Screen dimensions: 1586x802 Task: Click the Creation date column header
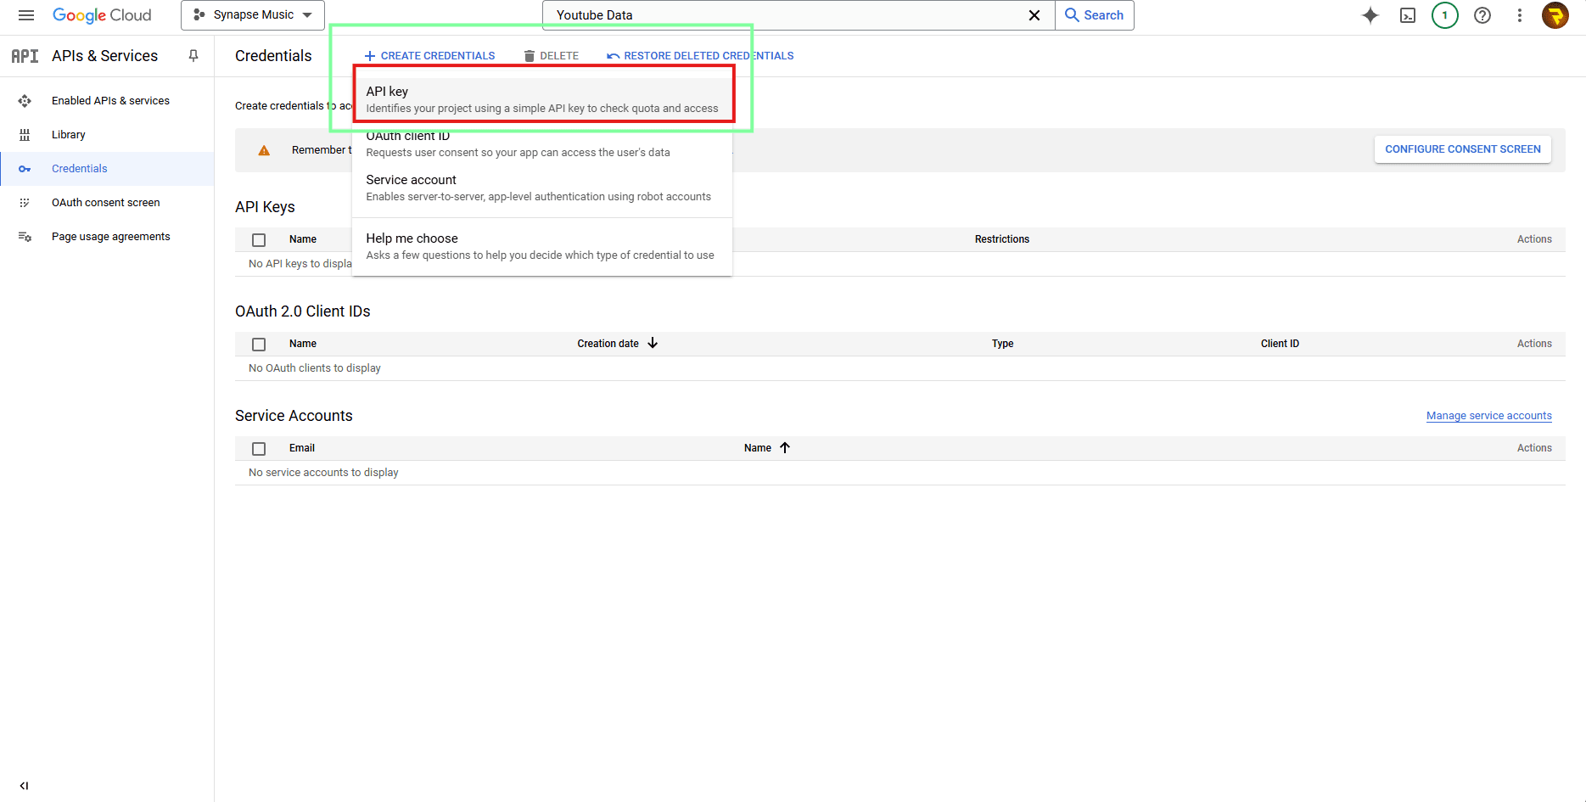click(x=608, y=344)
